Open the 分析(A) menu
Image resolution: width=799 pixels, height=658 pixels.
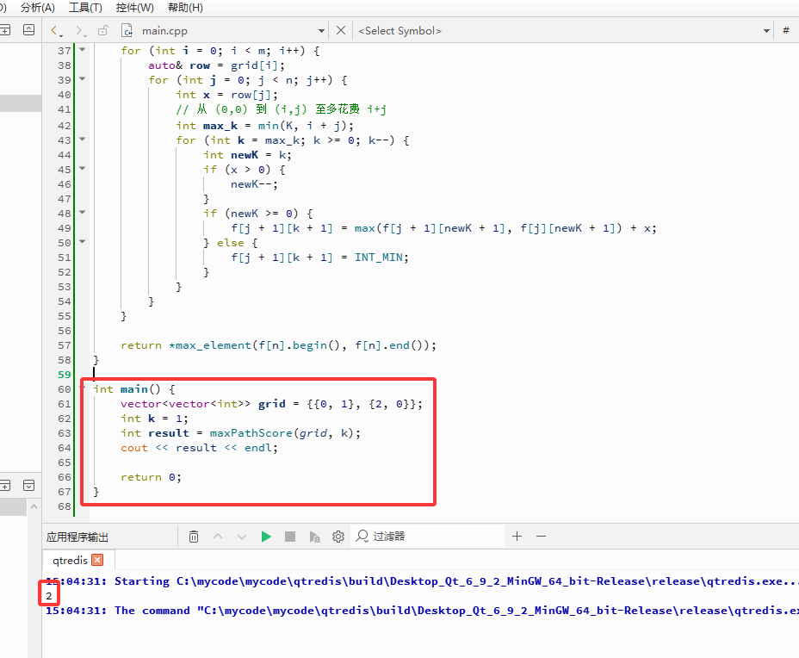[x=38, y=8]
